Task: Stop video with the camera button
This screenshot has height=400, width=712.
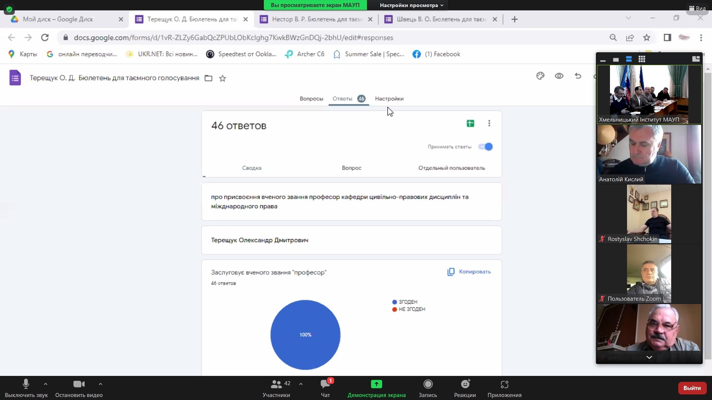Action: click(x=79, y=387)
